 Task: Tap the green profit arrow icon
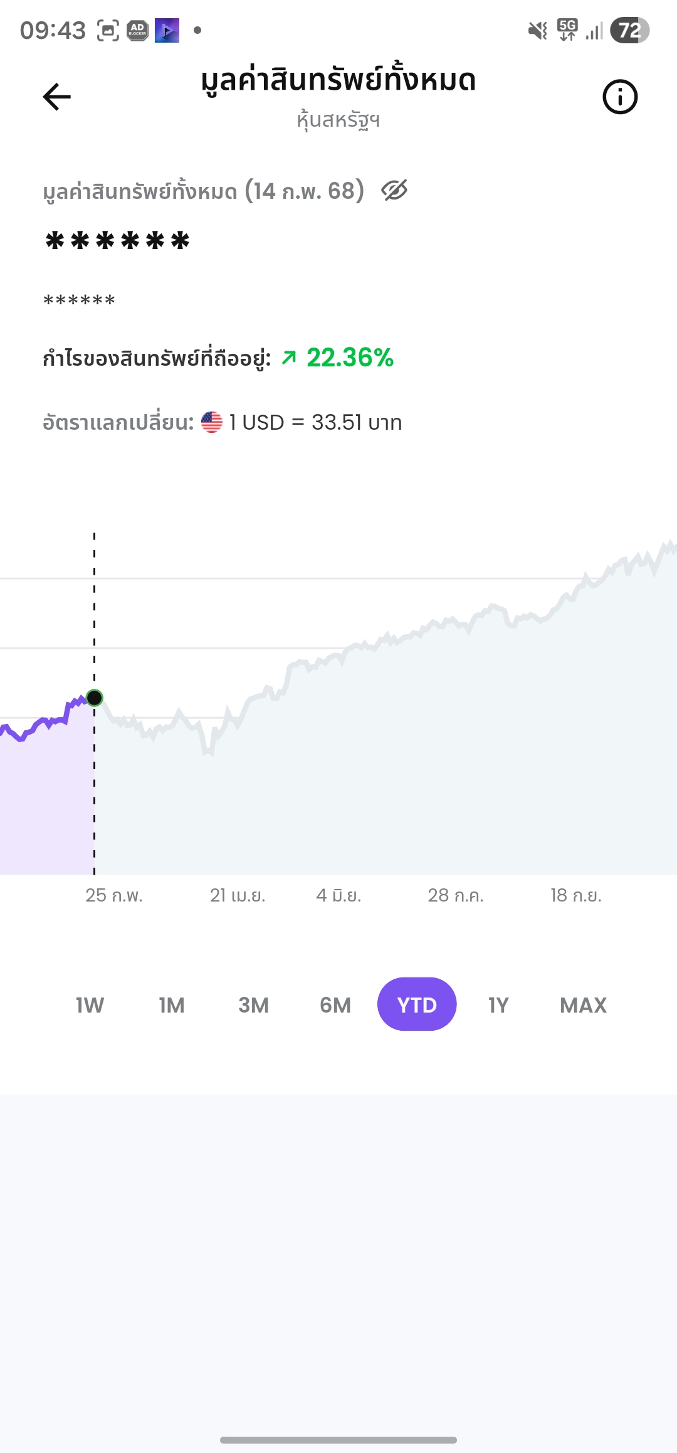click(289, 358)
